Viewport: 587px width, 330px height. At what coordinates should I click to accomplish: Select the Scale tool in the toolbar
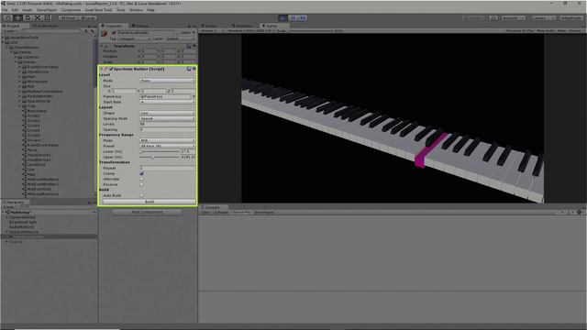pyautogui.click(x=38, y=18)
